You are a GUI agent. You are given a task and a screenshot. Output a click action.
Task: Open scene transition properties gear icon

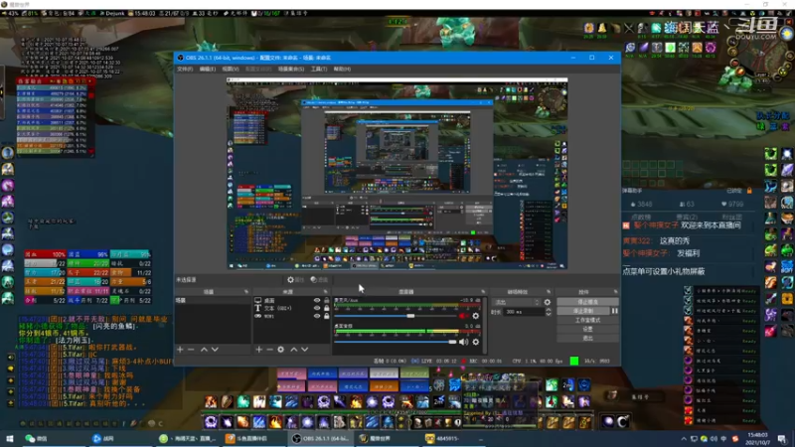(x=548, y=302)
